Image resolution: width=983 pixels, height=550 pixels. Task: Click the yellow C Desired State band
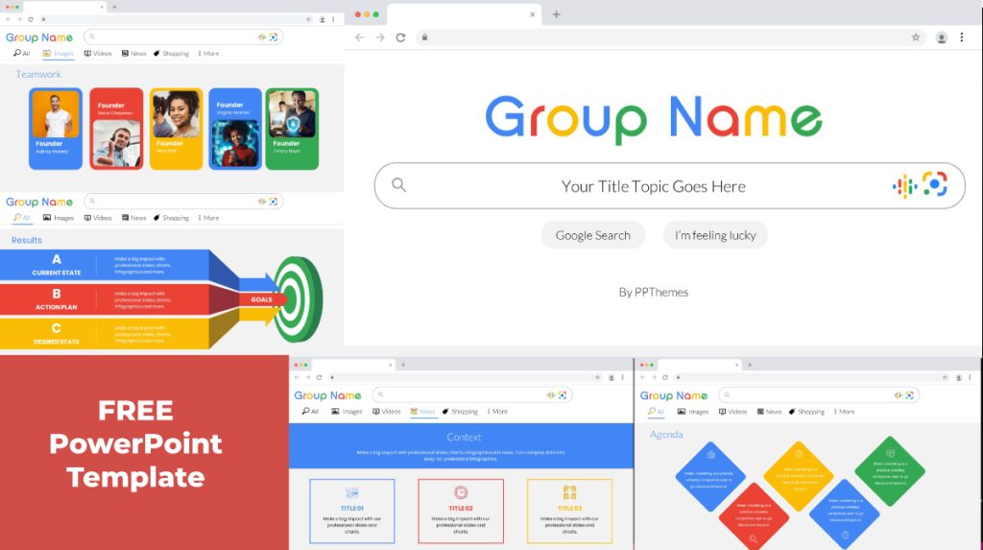(105, 334)
